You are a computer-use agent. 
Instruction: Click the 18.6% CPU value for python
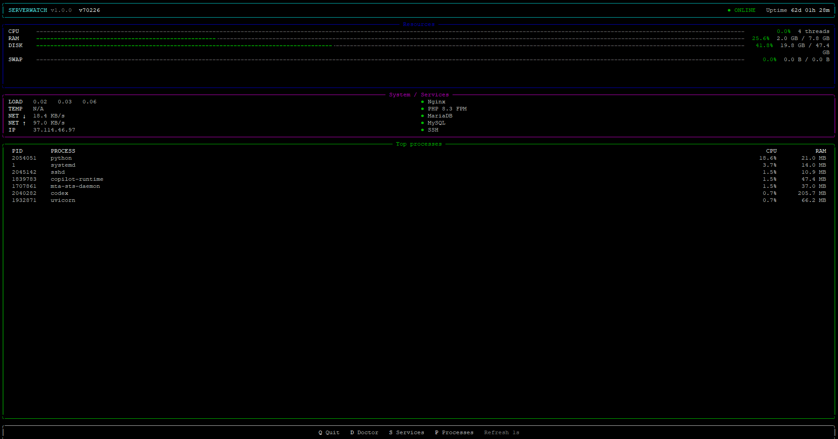tap(768, 158)
